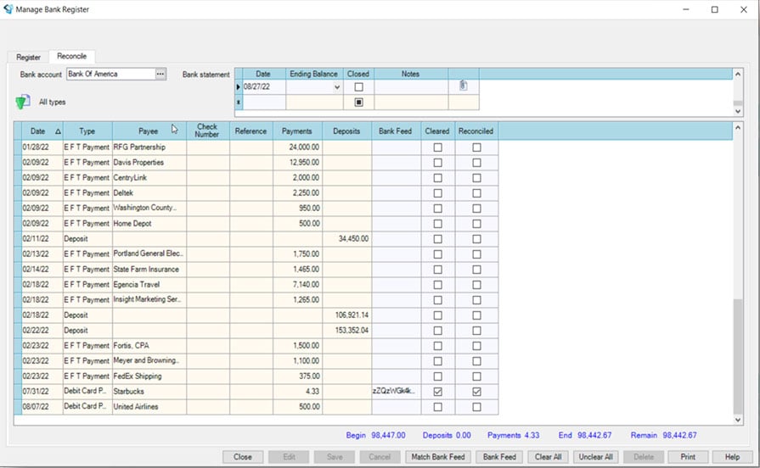Click the Deposits column header
Viewport: 760px width, 468px height.
click(x=346, y=131)
